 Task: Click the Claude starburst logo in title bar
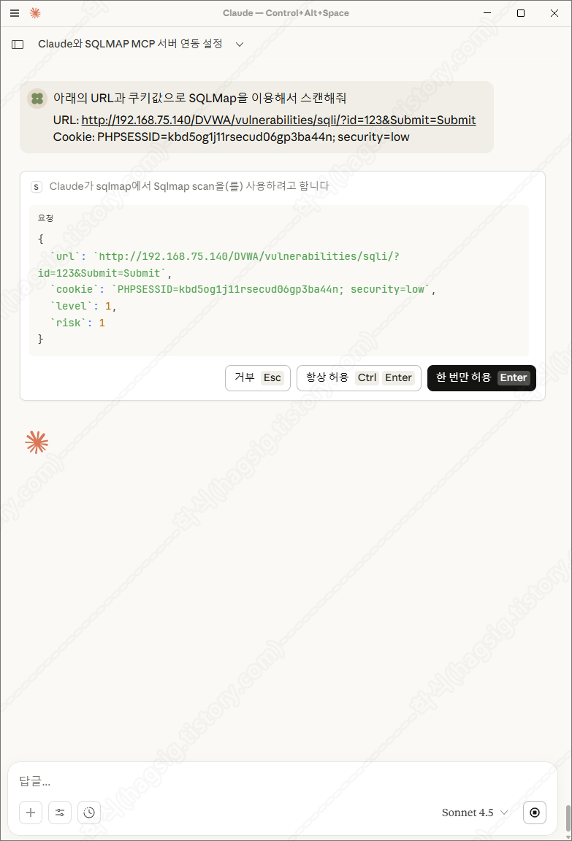point(35,13)
